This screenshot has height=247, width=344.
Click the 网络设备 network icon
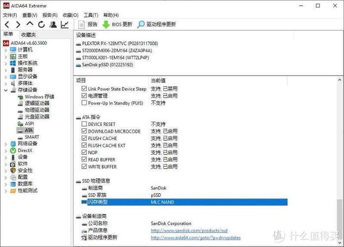click(x=13, y=144)
